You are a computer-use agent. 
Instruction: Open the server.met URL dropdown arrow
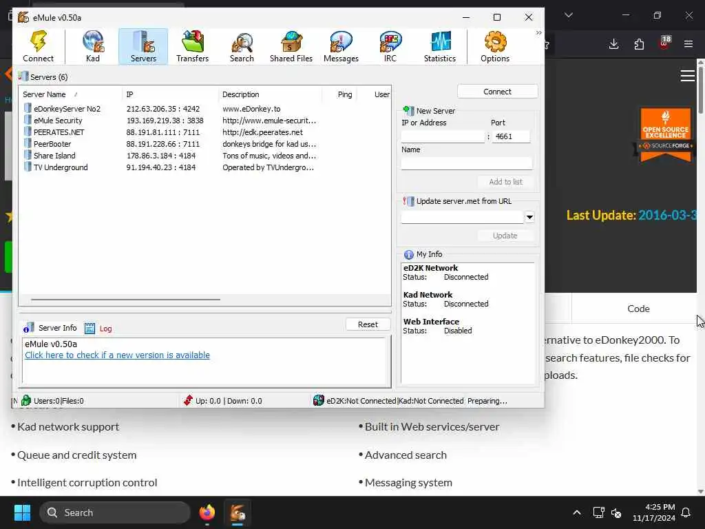[x=529, y=217]
